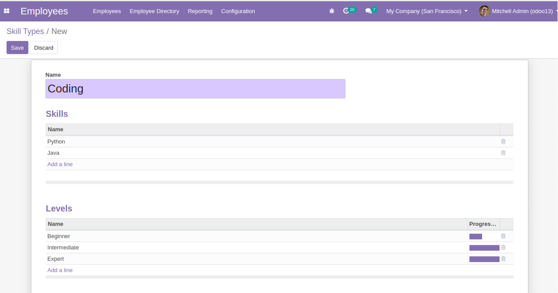Select the Python skill cell
558x293 pixels.
(273, 141)
